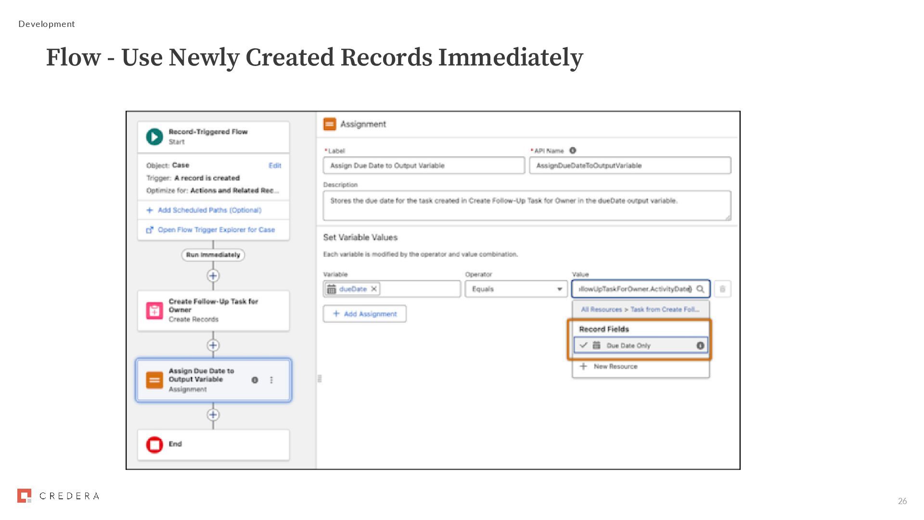Click into the Label input field
This screenshot has height=520, width=924.
[423, 166]
